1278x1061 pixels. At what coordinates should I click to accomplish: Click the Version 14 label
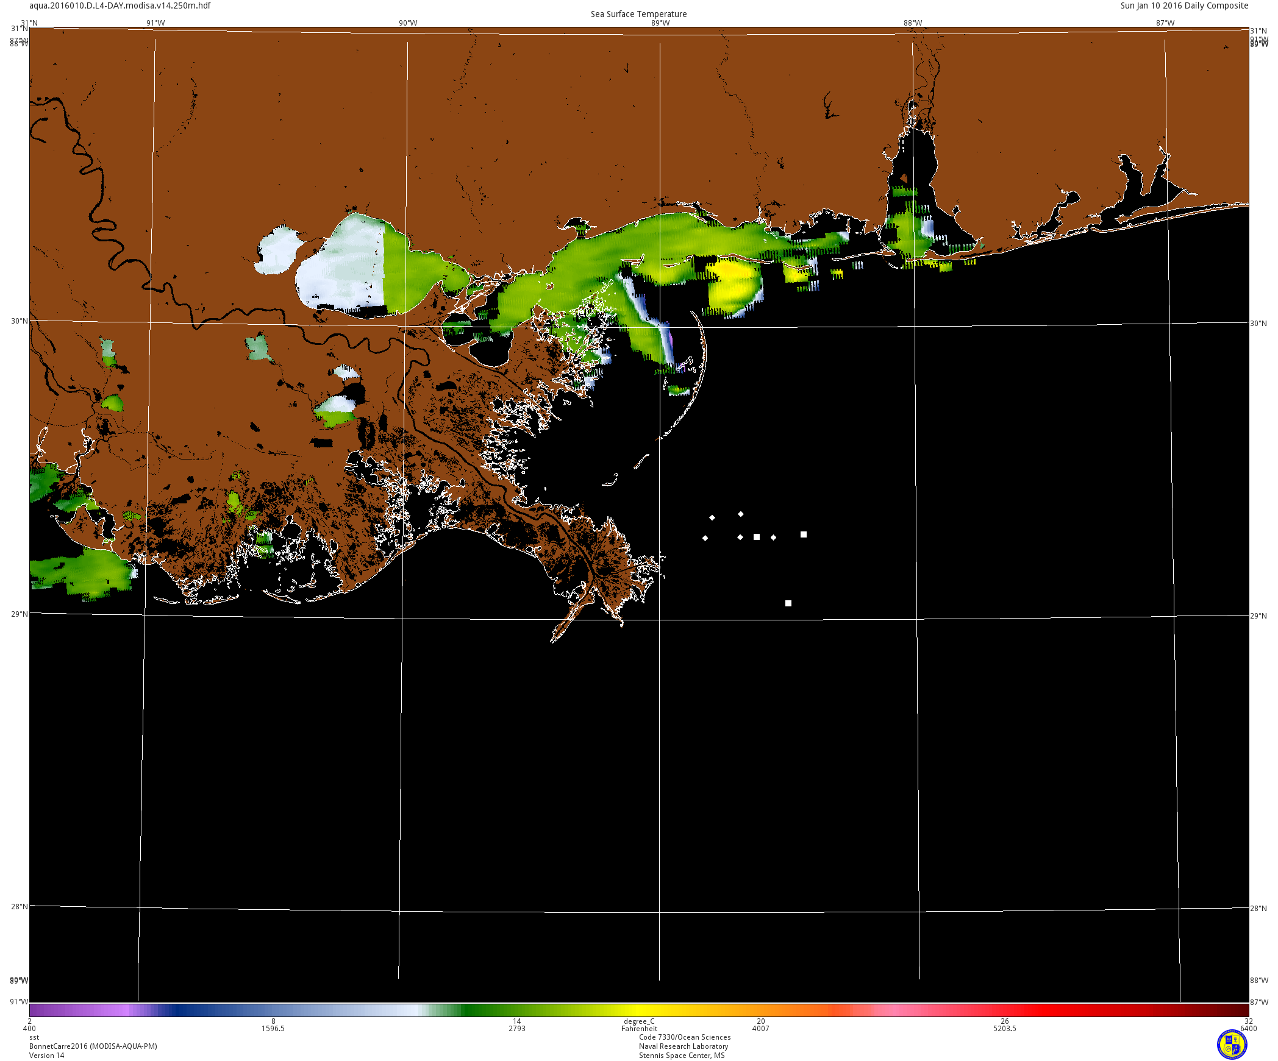click(46, 1056)
